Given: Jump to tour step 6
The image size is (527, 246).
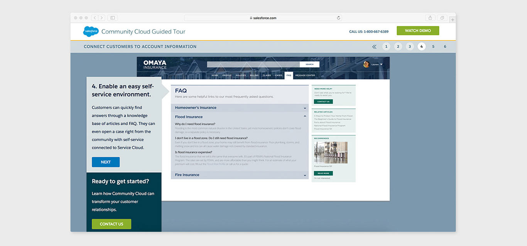Looking at the screenshot, I should (x=445, y=47).
